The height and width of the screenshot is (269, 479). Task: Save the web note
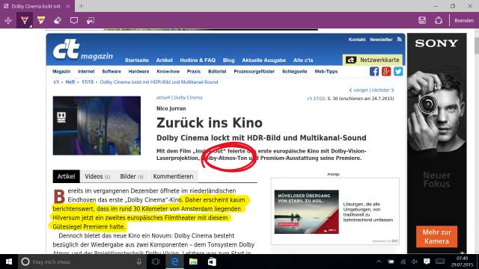point(422,20)
